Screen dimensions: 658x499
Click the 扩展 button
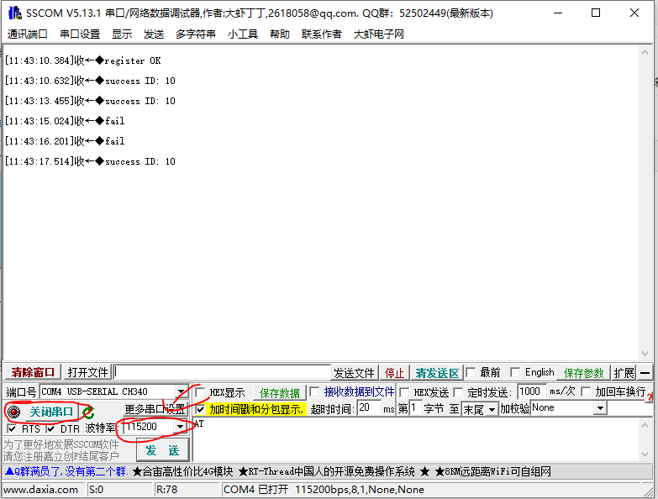pos(624,373)
